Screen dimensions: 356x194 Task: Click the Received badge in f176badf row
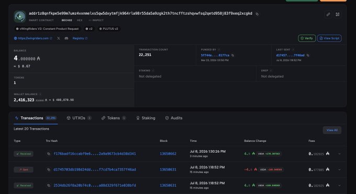pos(24,154)
